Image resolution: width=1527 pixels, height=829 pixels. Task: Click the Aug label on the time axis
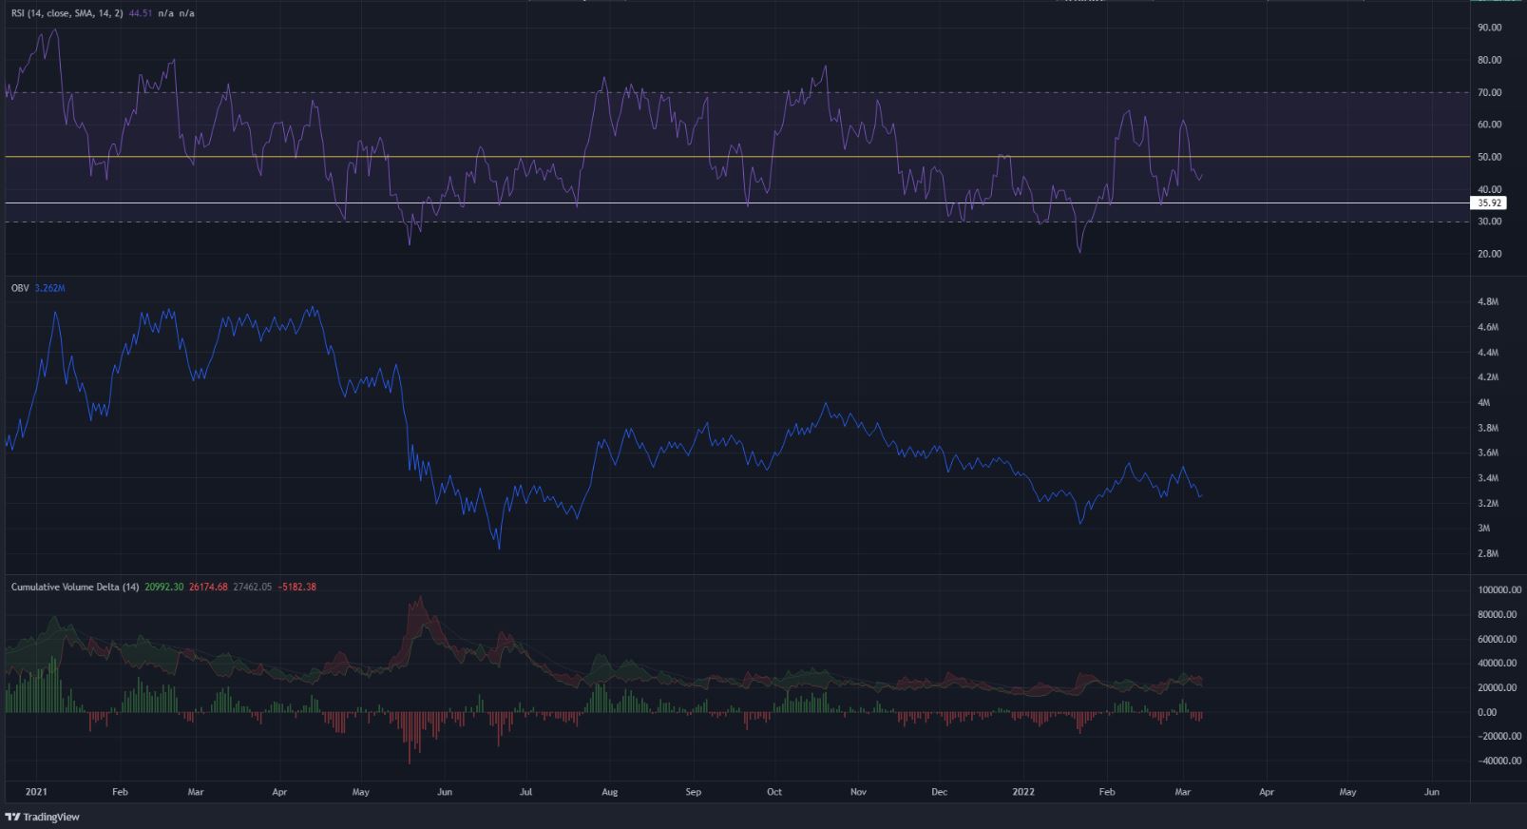click(x=610, y=791)
